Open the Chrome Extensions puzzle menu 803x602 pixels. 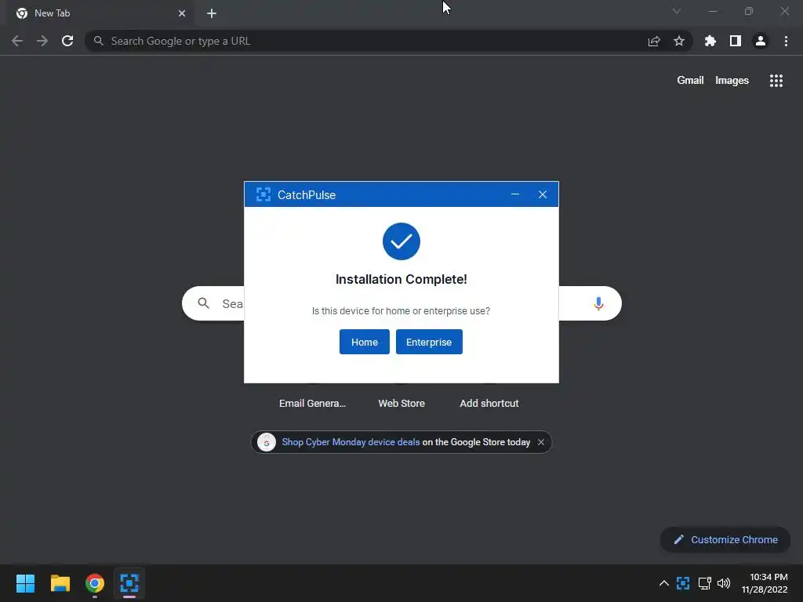pos(710,41)
